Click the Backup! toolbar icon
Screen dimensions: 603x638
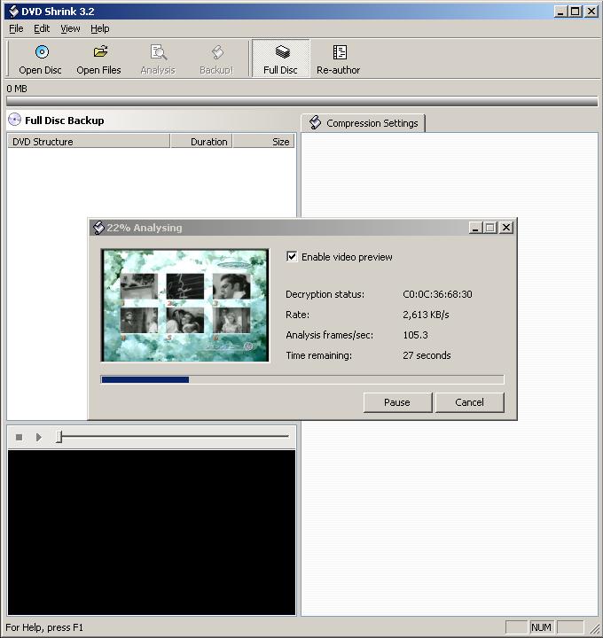[x=217, y=52]
